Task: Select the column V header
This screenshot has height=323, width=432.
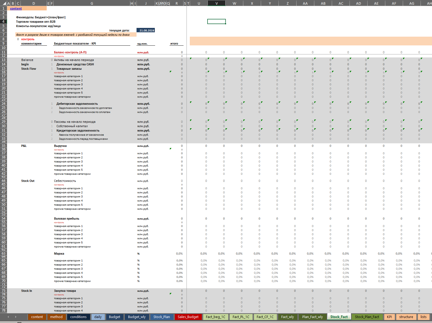Action: [x=217, y=3]
